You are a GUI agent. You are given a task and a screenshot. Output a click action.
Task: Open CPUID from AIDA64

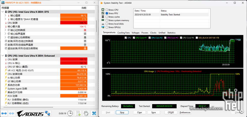(171, 112)
